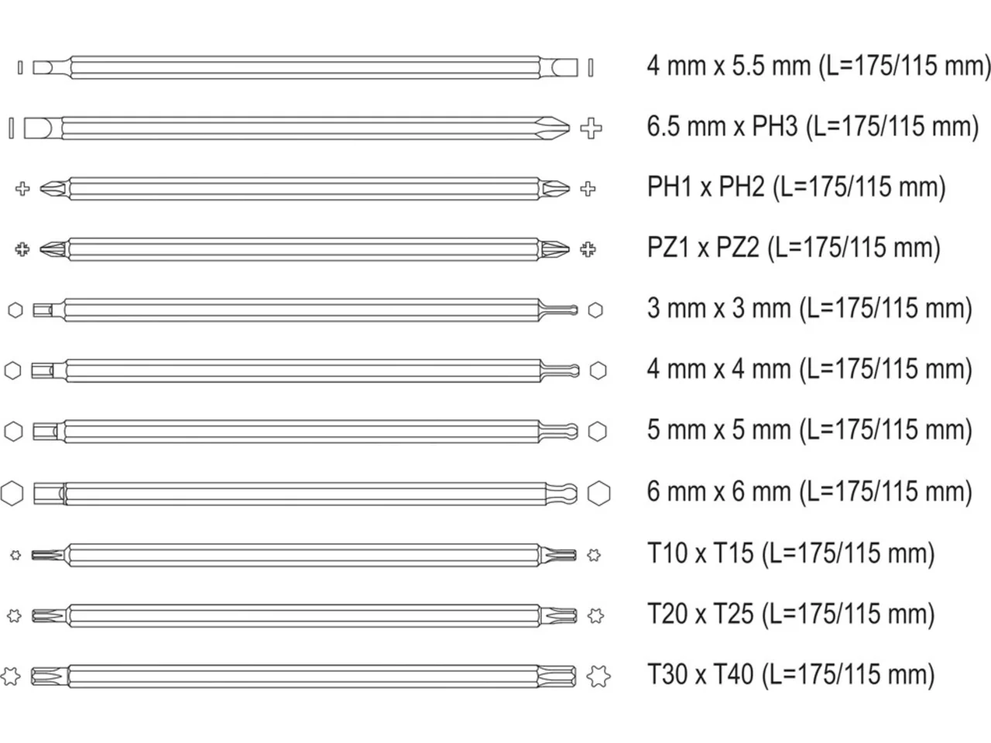991x743 pixels.
Task: Click the large cross icon beside PH3 bit
Action: 591,128
